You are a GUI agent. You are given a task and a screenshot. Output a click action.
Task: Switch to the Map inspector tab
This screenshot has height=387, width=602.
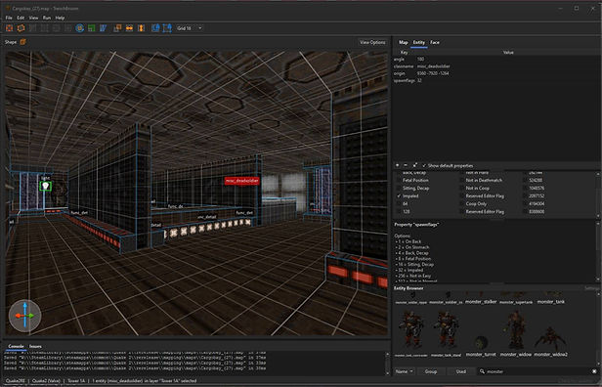[x=403, y=42]
